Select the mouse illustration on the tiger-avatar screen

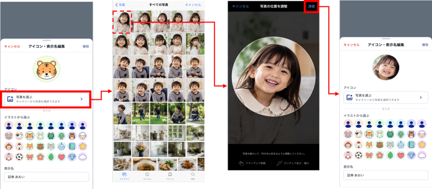9,136
